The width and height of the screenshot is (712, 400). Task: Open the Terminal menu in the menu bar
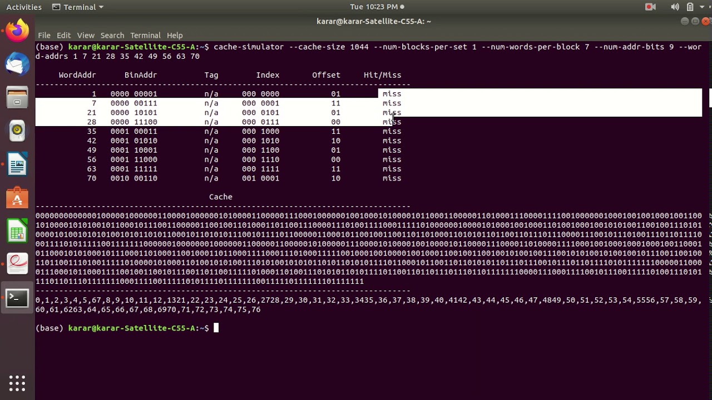click(x=145, y=35)
